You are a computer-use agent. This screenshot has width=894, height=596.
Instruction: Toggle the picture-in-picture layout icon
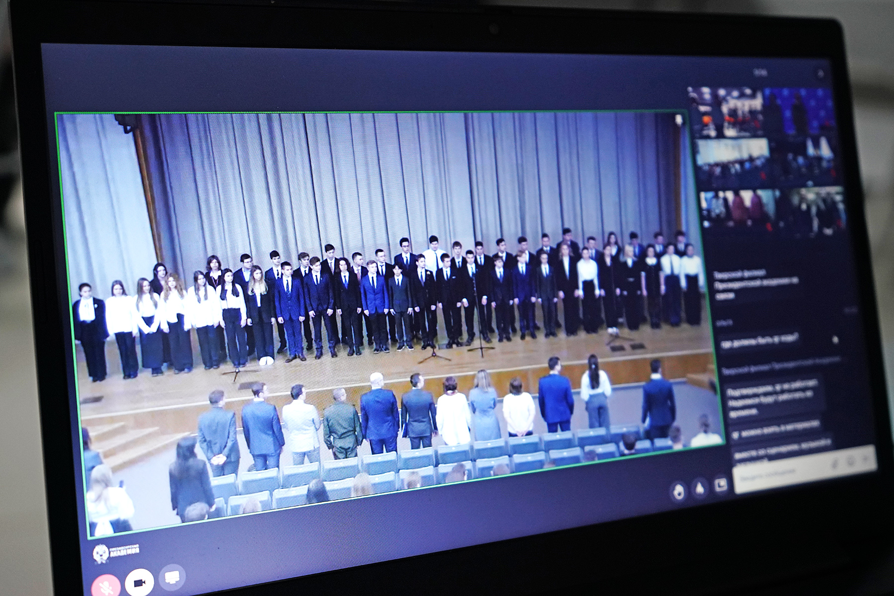[721, 484]
